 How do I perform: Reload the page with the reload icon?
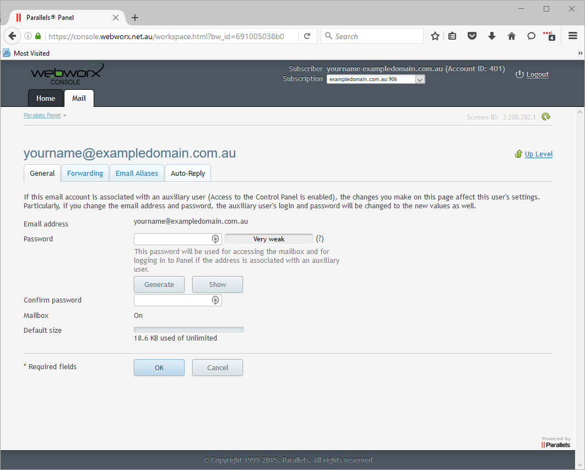pyautogui.click(x=307, y=36)
